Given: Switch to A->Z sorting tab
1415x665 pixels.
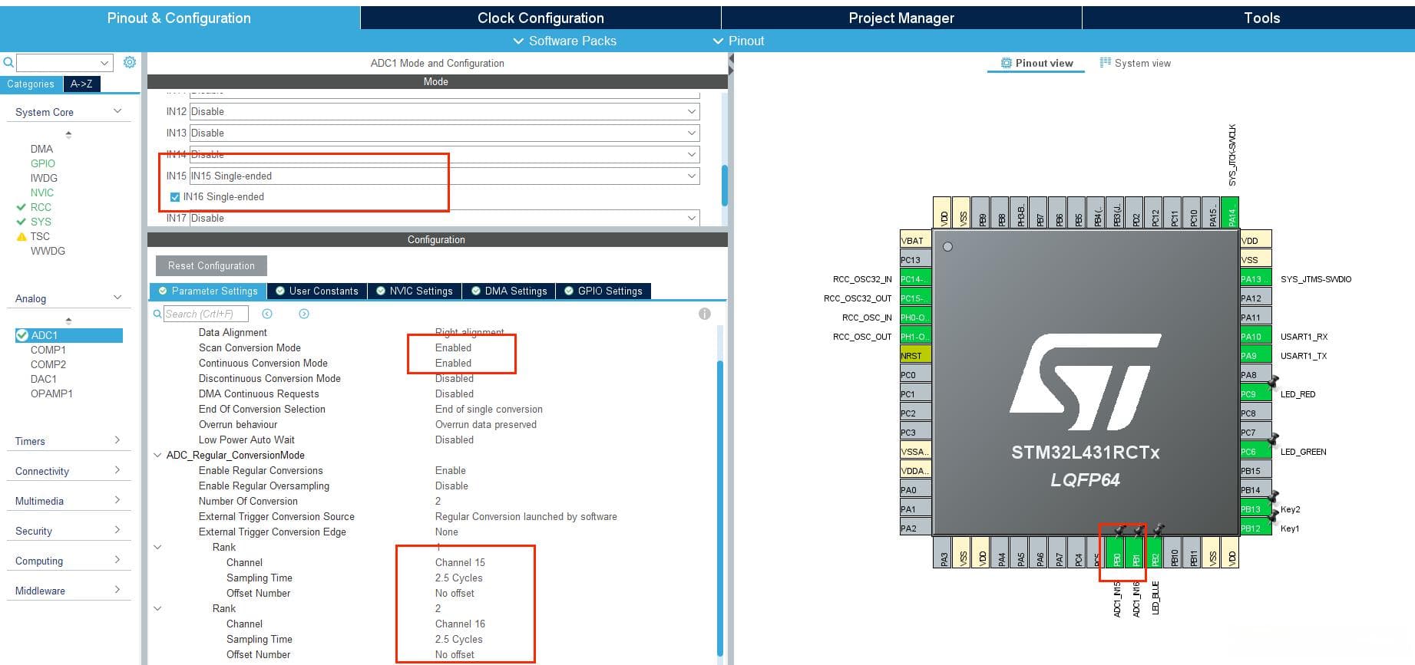Looking at the screenshot, I should tap(81, 84).
